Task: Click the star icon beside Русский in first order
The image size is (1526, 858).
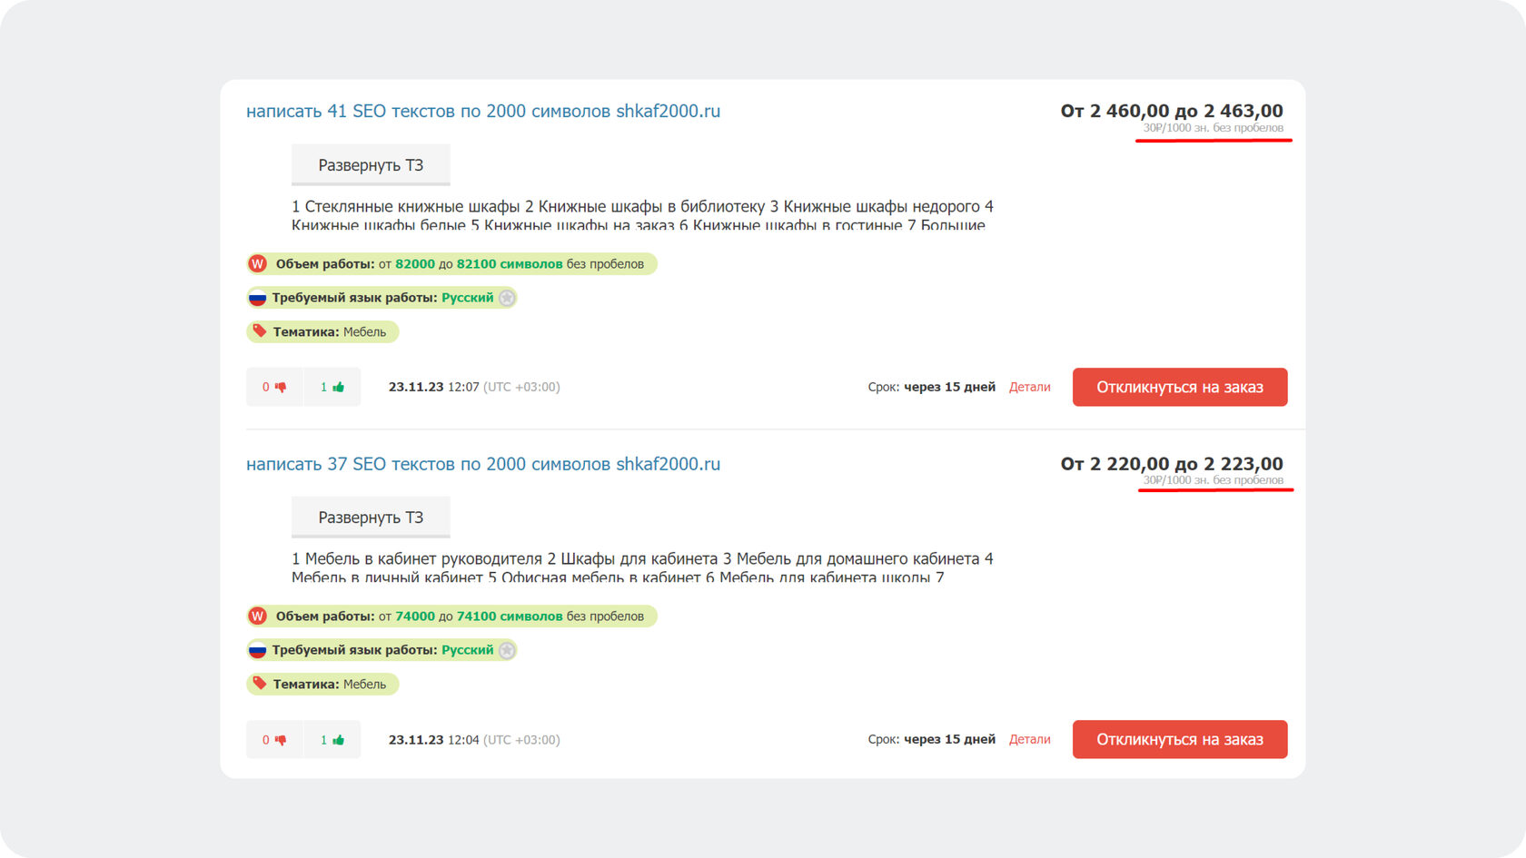Action: (x=507, y=298)
